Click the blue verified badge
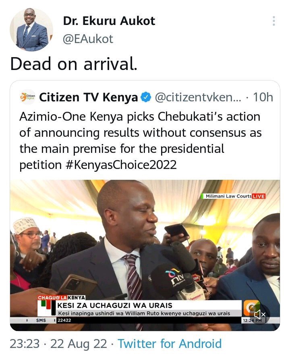The image size is (290, 360). (146, 97)
